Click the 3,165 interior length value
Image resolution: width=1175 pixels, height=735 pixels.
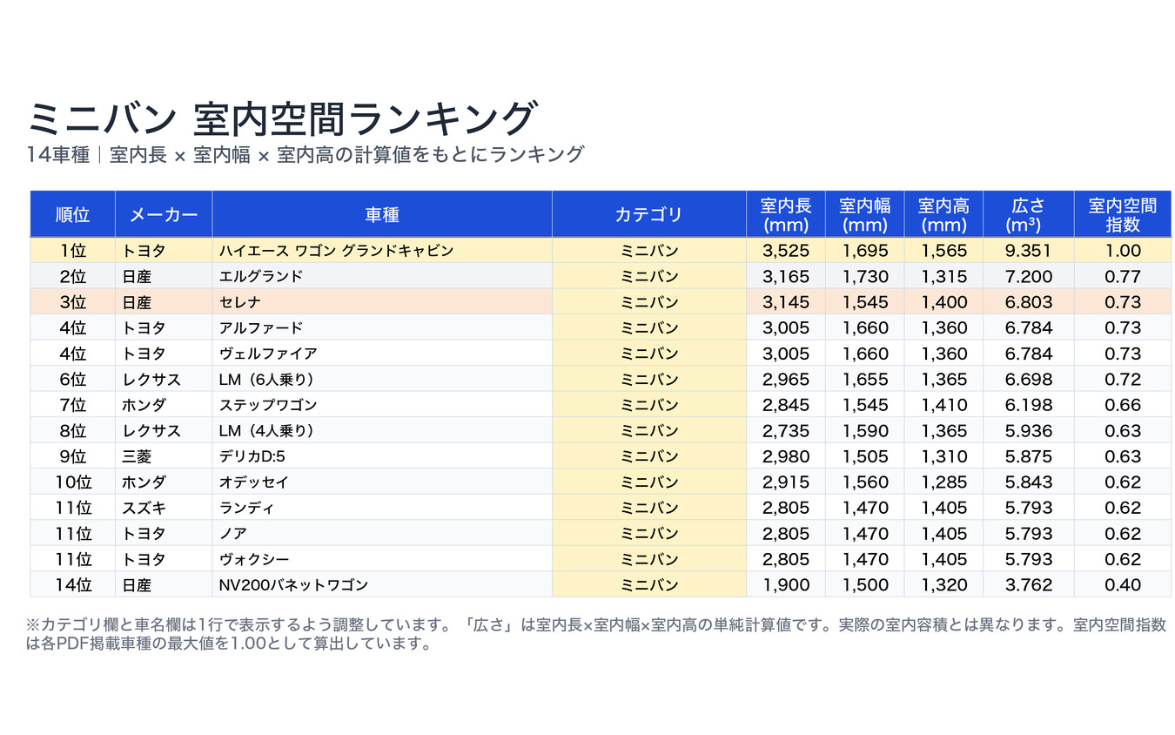(x=786, y=276)
